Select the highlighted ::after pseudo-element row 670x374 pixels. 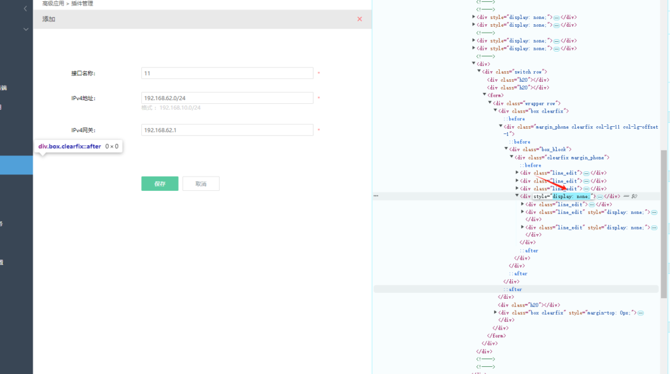coord(516,289)
